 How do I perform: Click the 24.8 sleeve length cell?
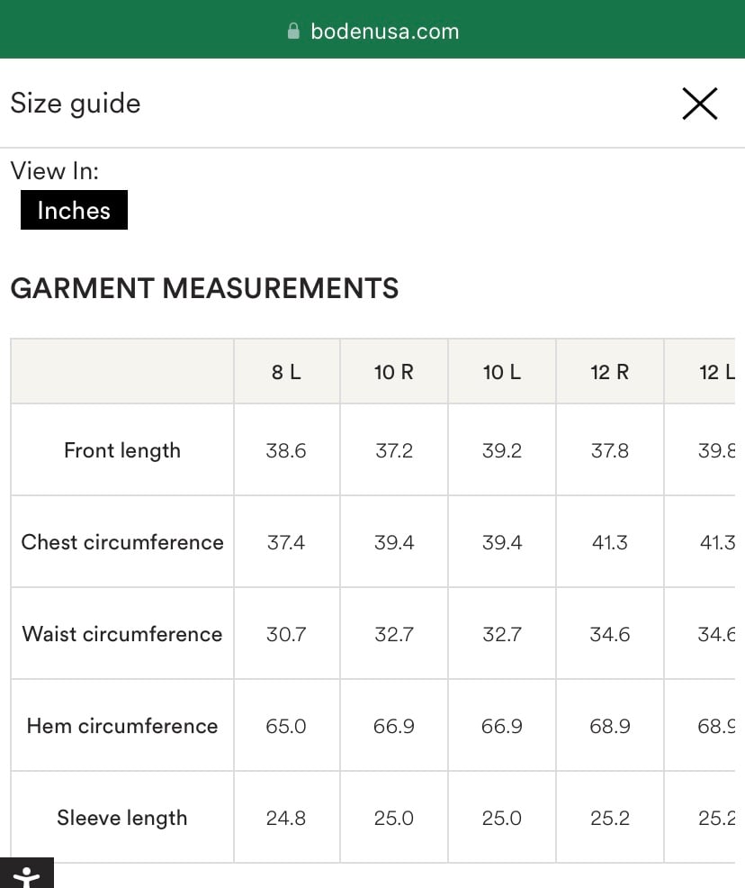point(287,817)
